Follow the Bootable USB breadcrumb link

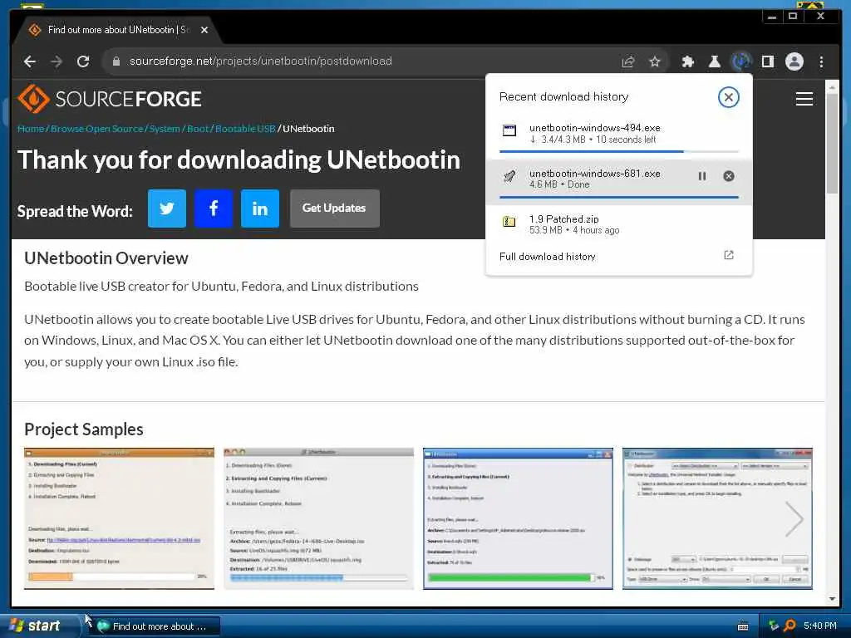(245, 129)
